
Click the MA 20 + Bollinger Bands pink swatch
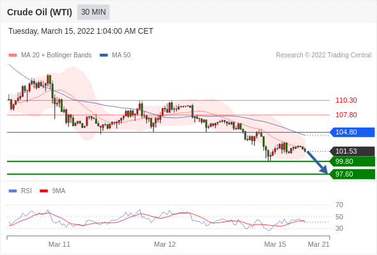tap(13, 55)
